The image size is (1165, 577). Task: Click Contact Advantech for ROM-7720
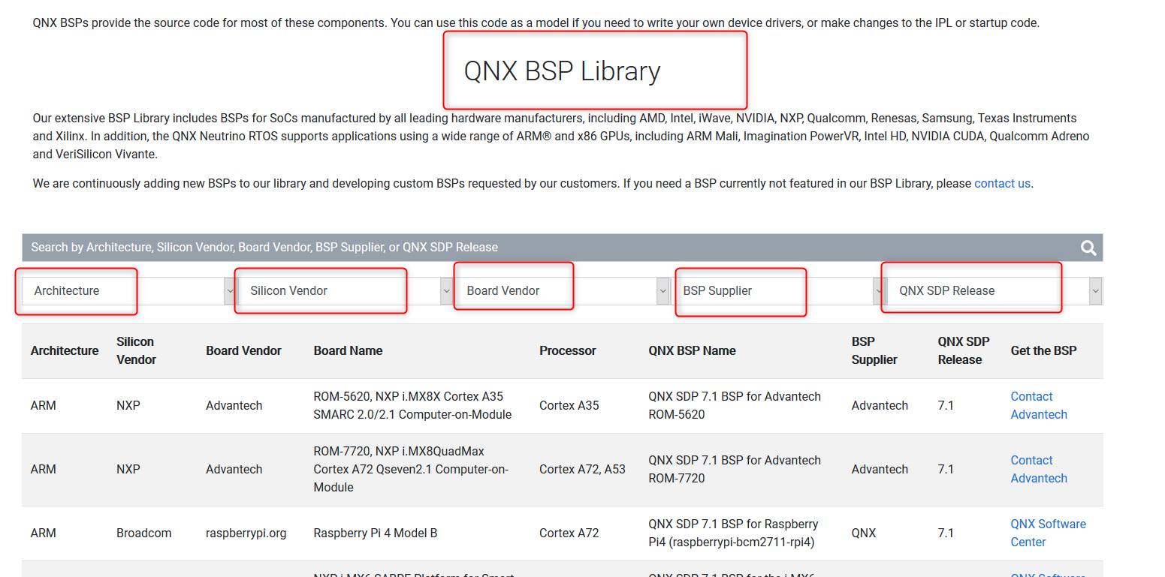tap(1038, 469)
